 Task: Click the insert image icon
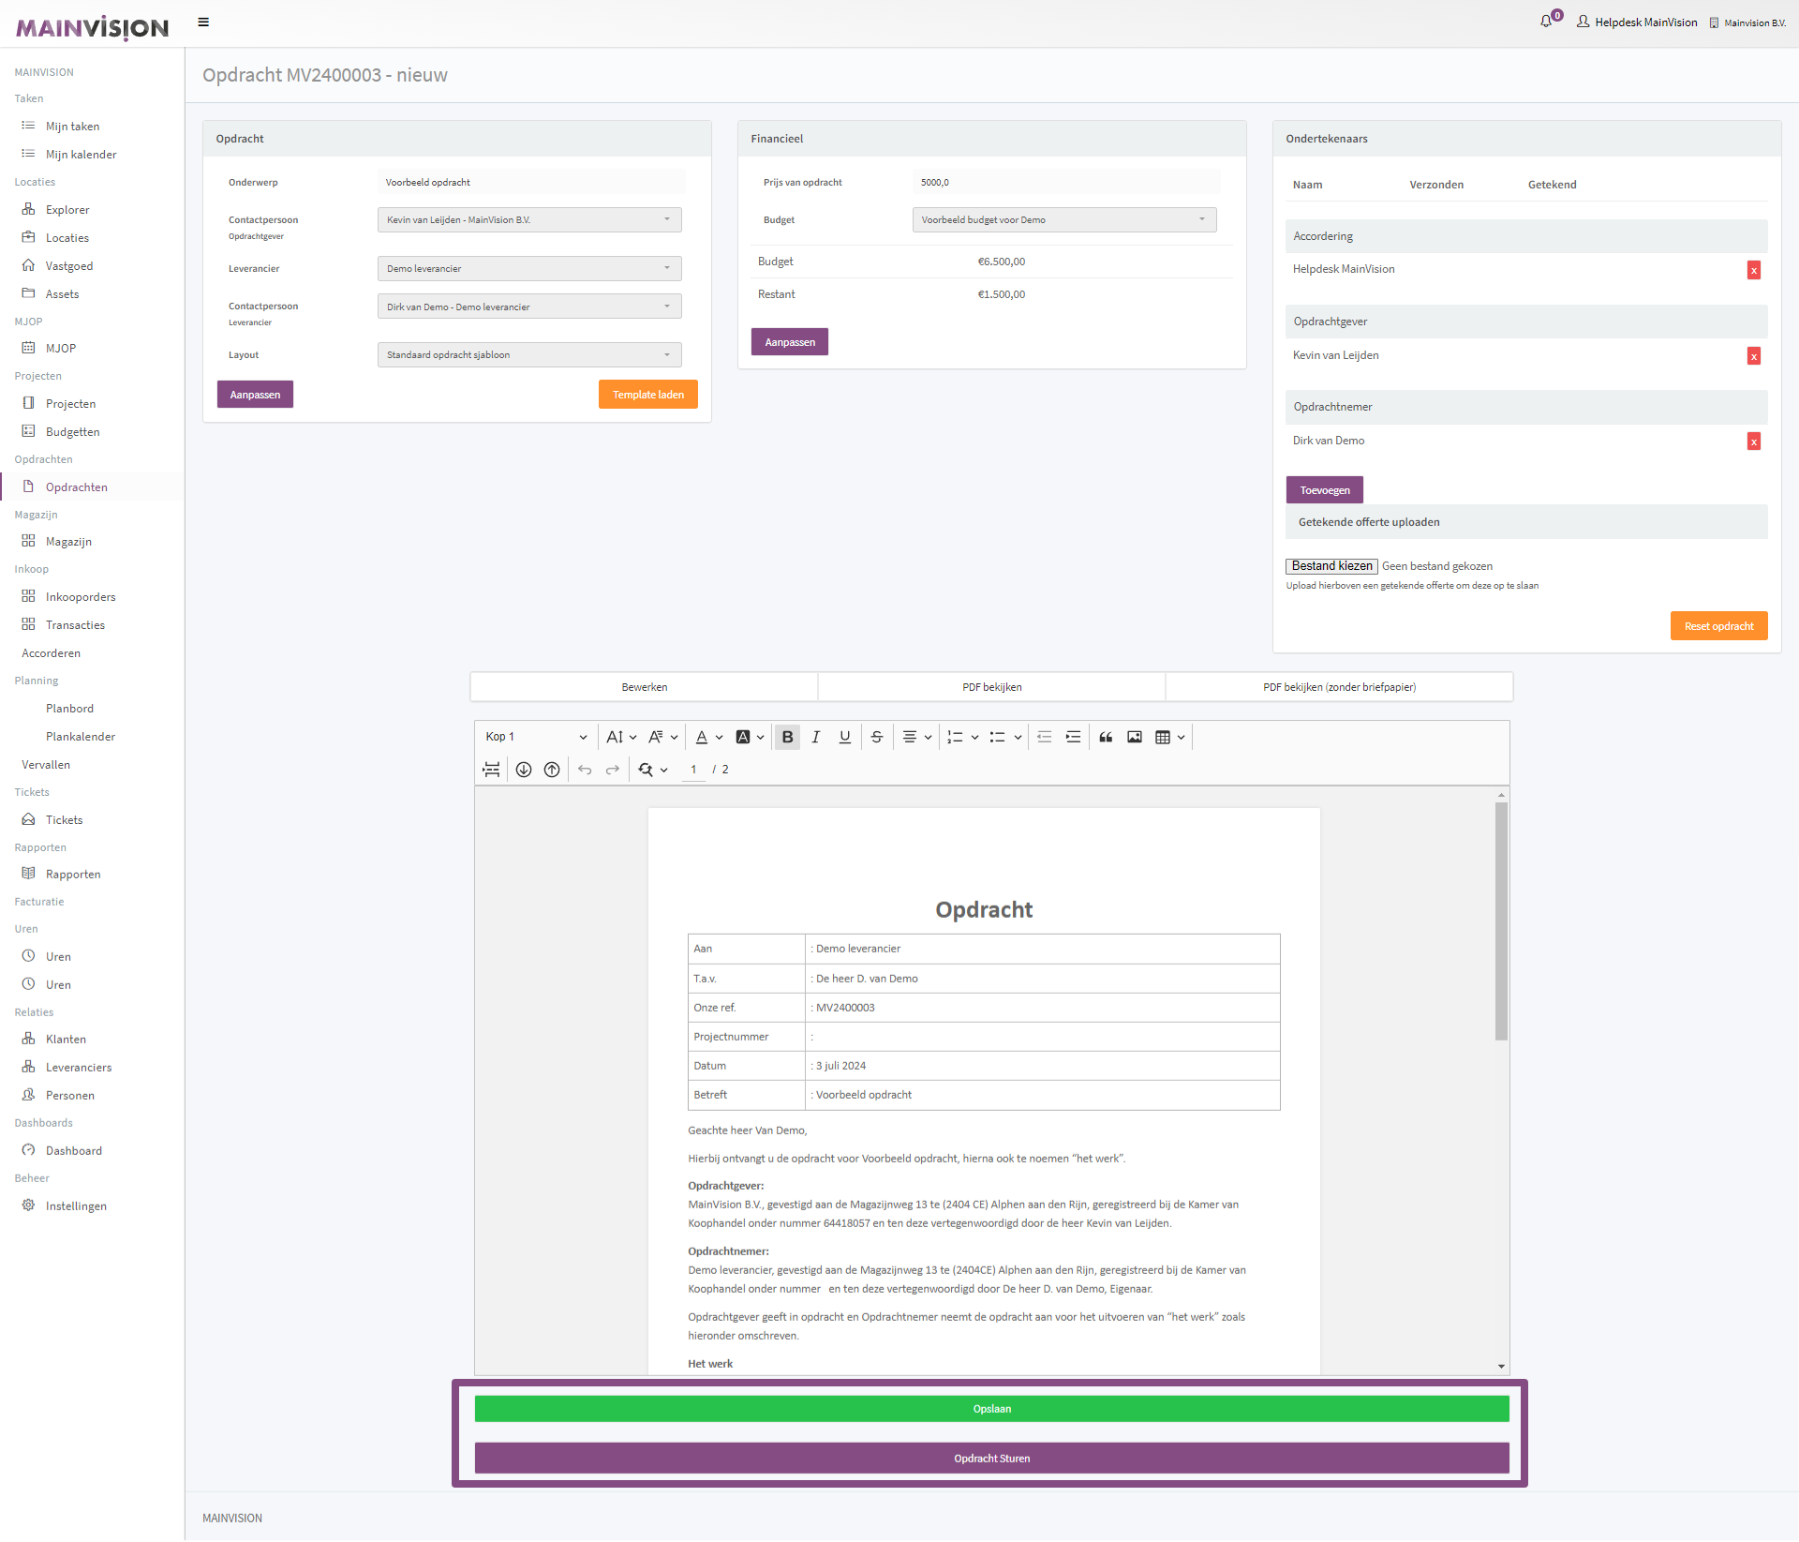click(1134, 737)
